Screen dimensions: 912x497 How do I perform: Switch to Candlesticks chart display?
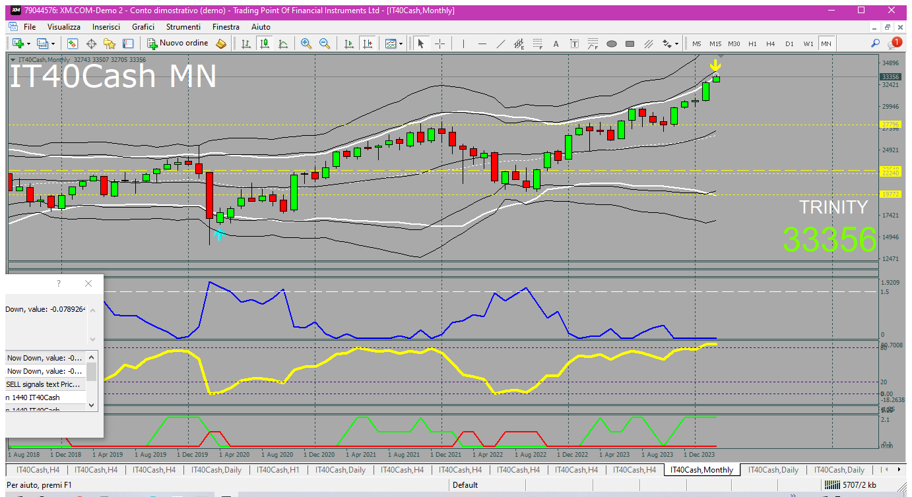pos(265,44)
